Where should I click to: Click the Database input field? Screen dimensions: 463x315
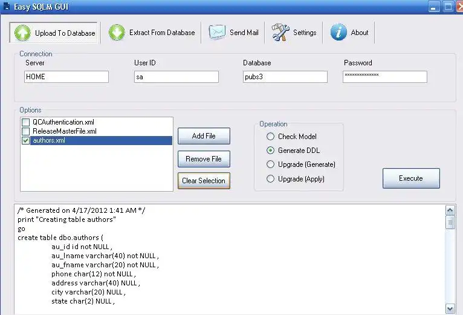tap(285, 77)
